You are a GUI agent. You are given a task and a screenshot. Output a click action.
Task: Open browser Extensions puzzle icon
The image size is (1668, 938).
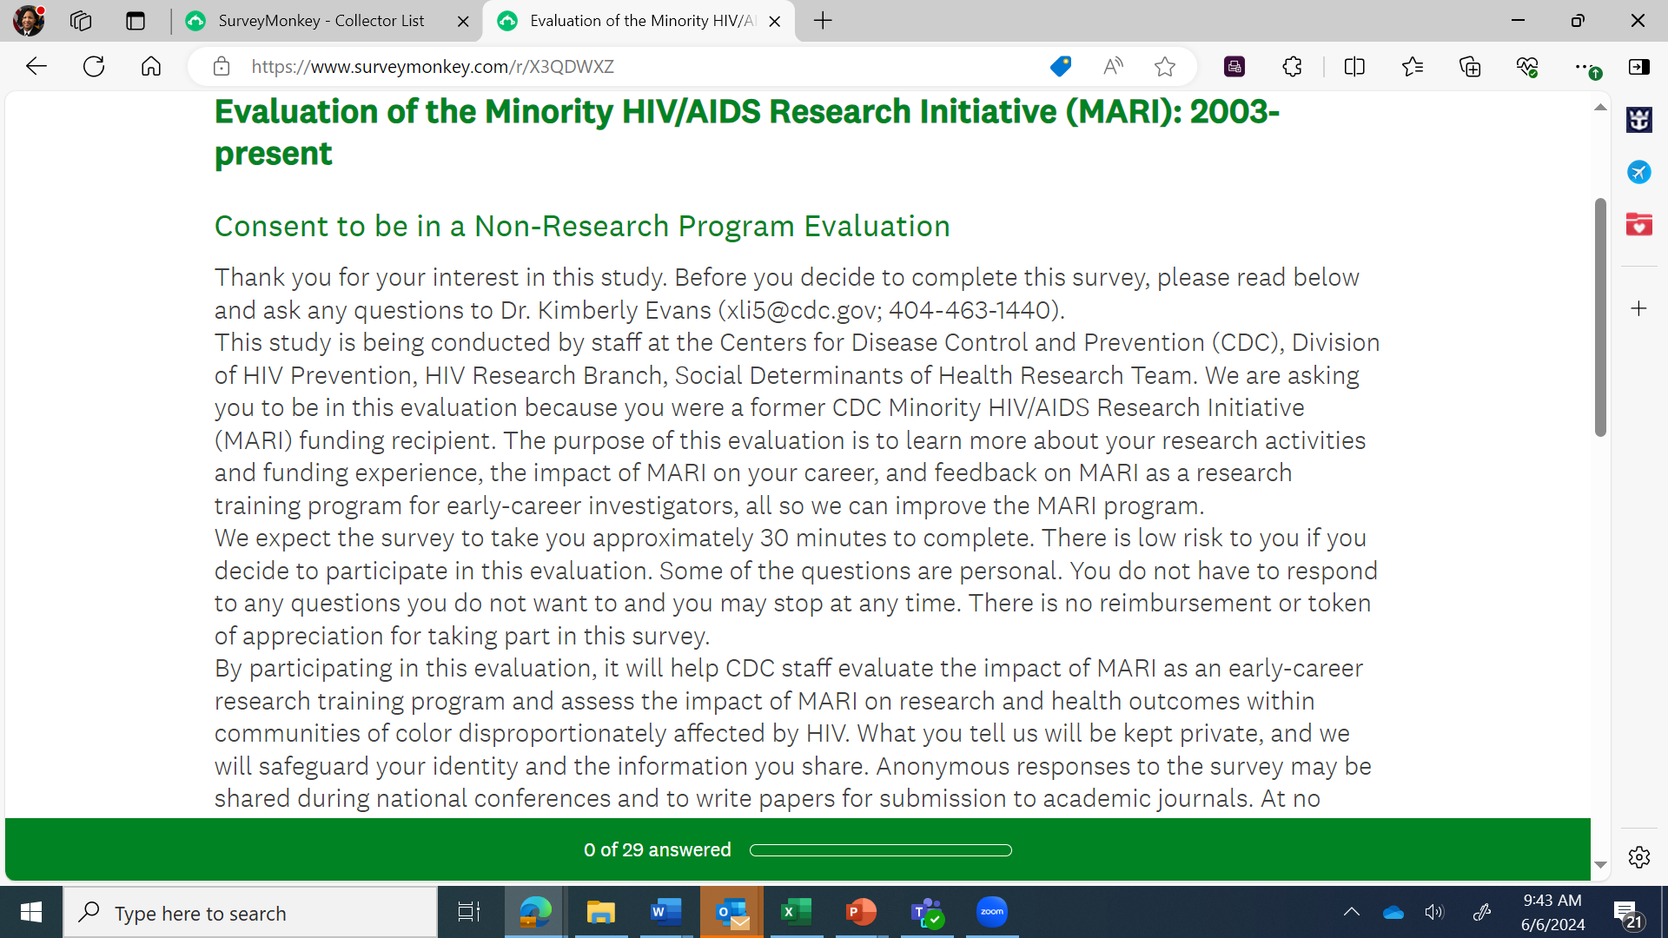(1292, 67)
